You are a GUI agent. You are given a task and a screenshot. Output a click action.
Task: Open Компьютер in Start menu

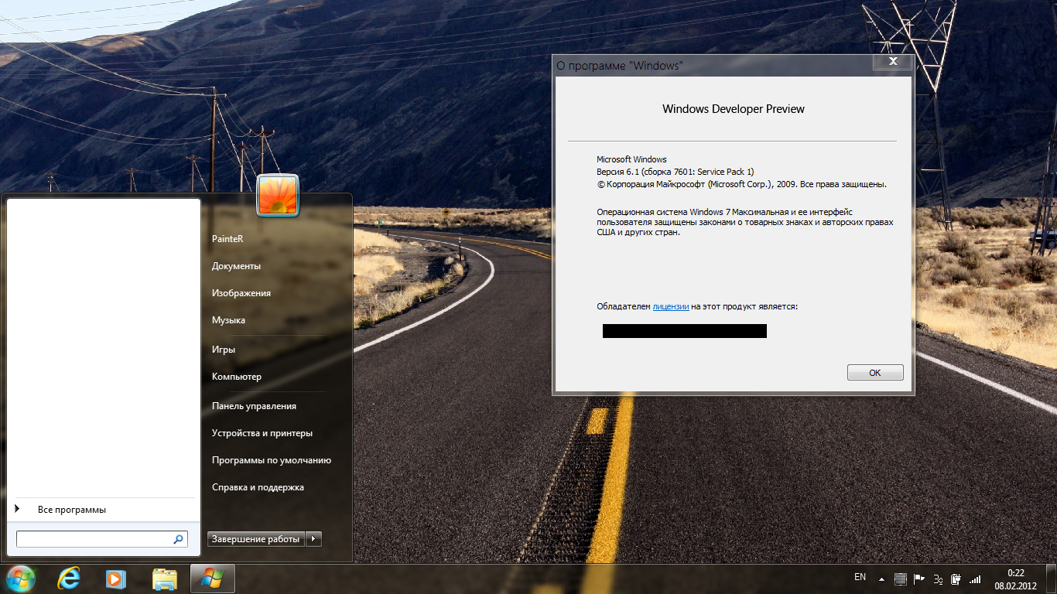[237, 377]
